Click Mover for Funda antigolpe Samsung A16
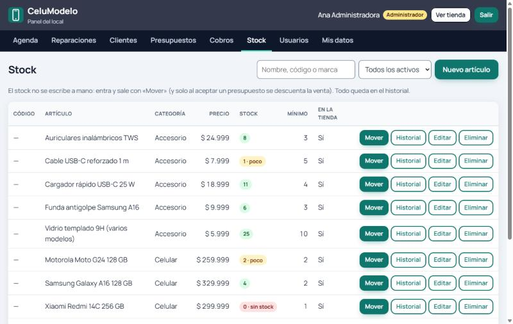Image resolution: width=513 pixels, height=324 pixels. pyautogui.click(x=374, y=207)
